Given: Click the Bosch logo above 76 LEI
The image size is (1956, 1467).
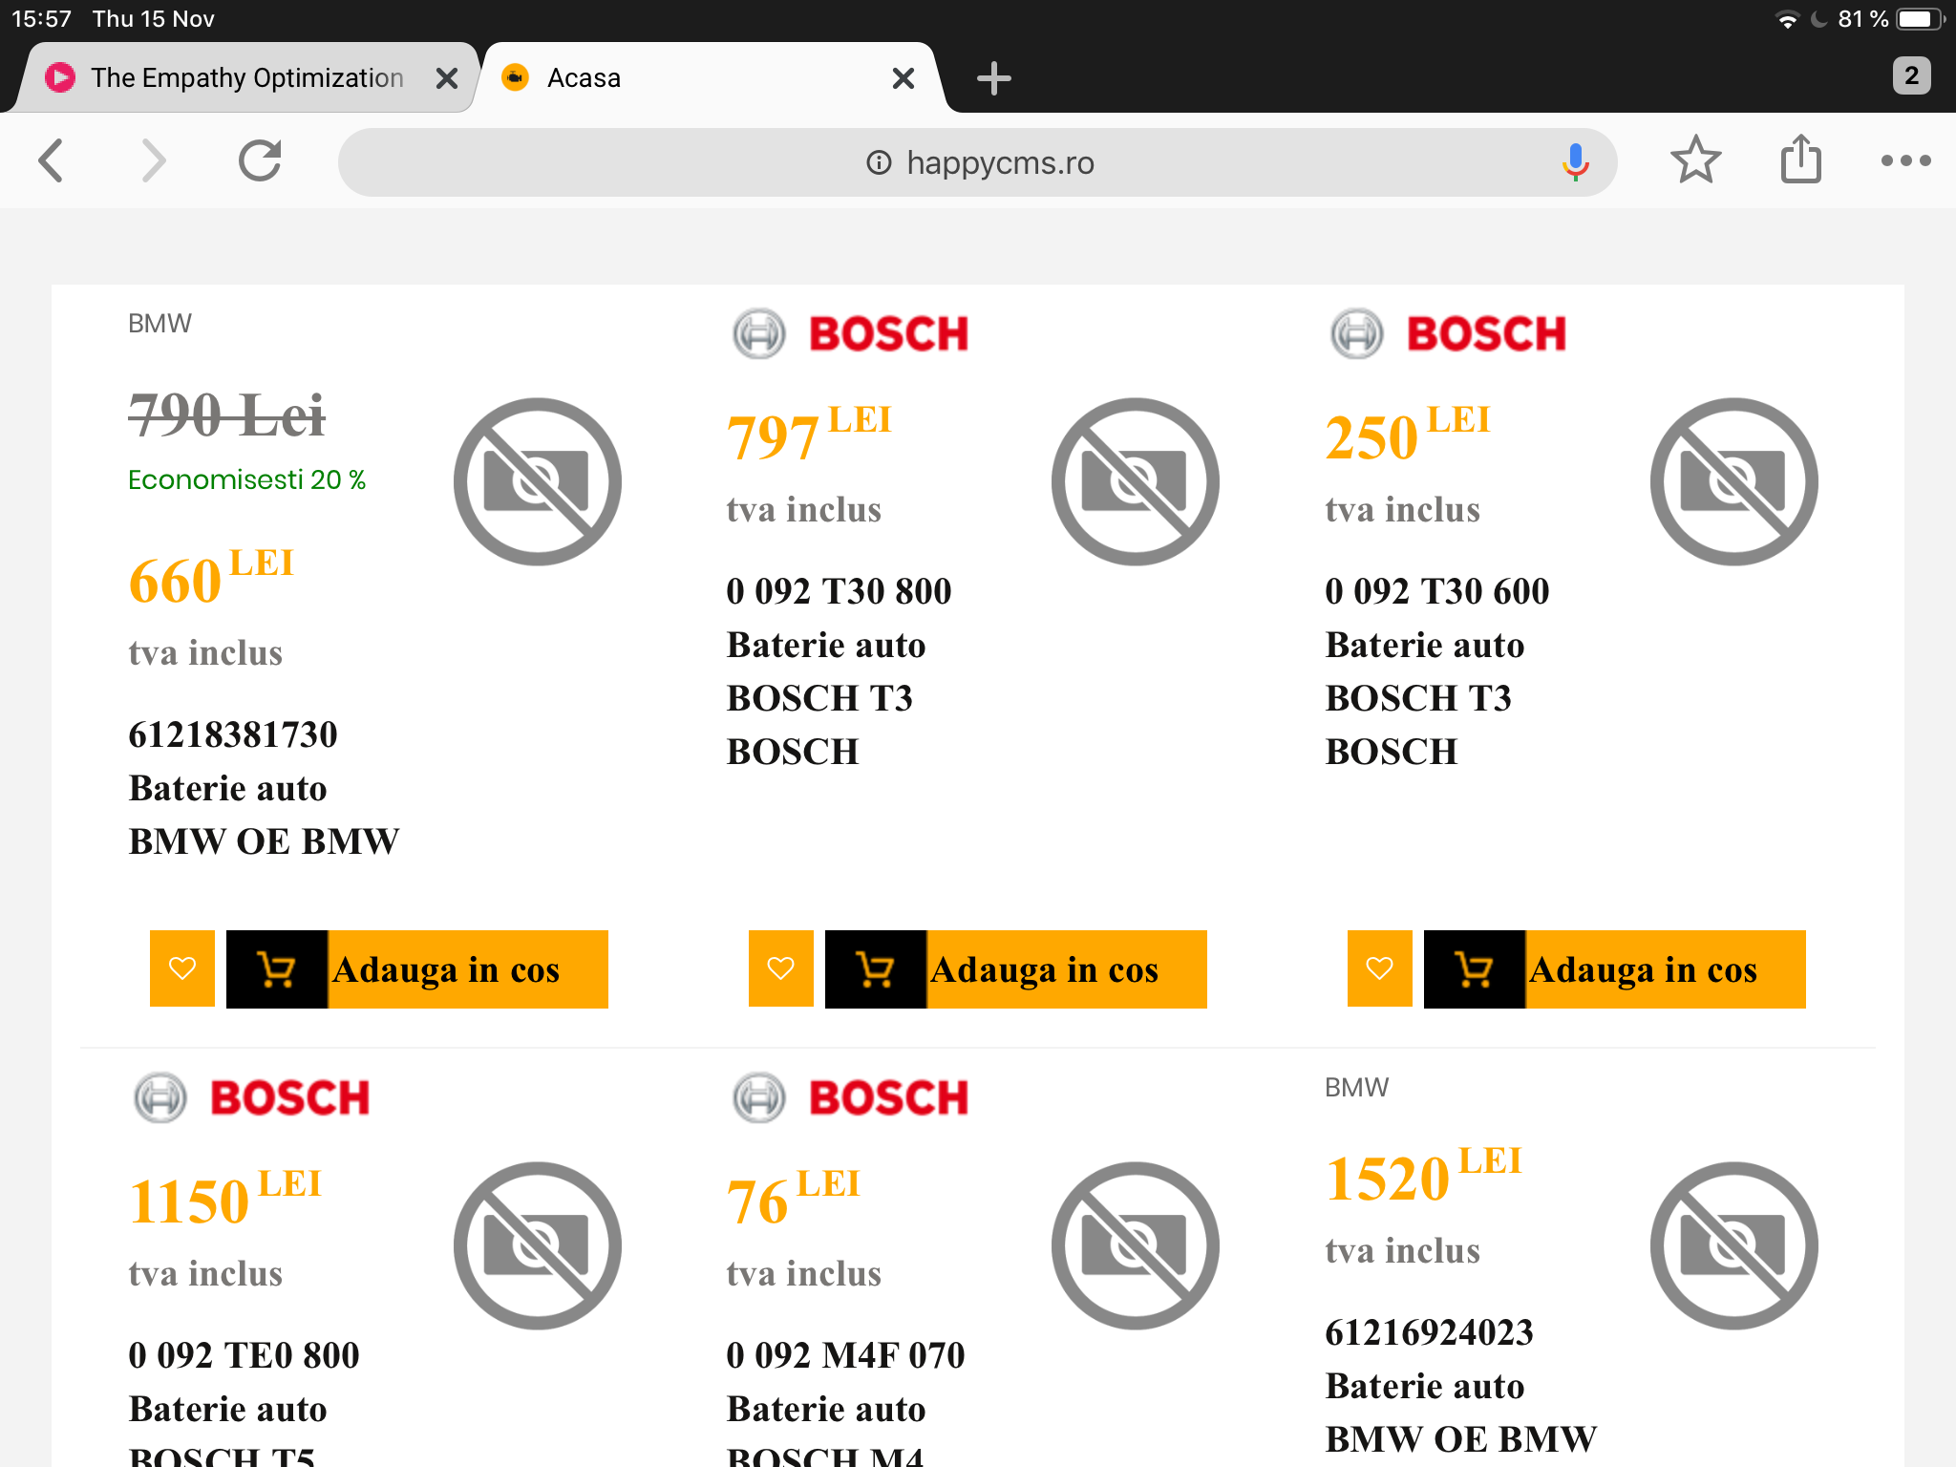Looking at the screenshot, I should [x=850, y=1097].
